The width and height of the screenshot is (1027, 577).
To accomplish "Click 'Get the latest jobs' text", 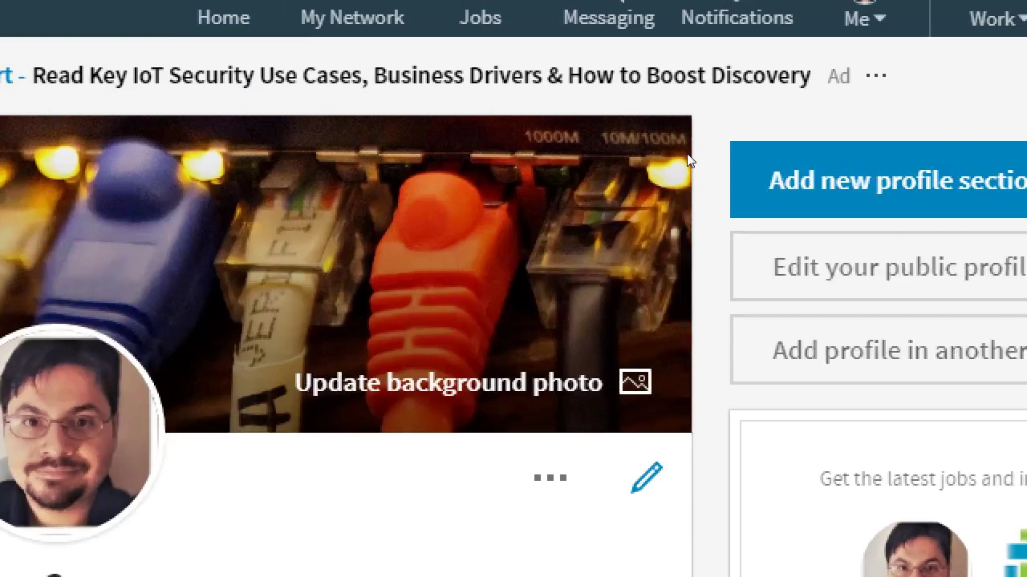I will pos(923,478).
